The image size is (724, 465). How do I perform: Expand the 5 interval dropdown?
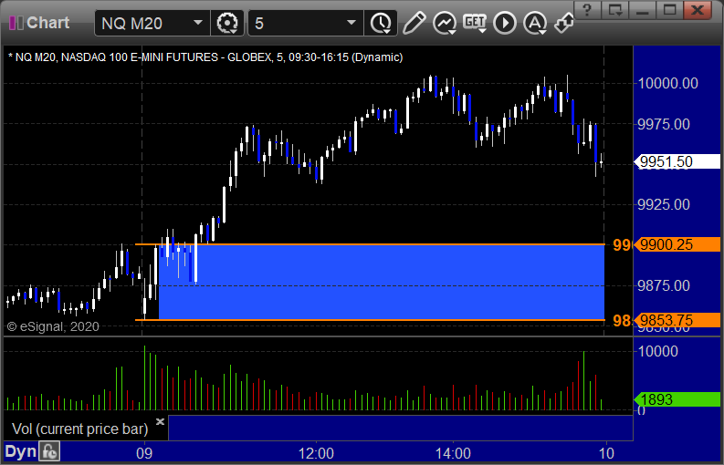coord(352,23)
